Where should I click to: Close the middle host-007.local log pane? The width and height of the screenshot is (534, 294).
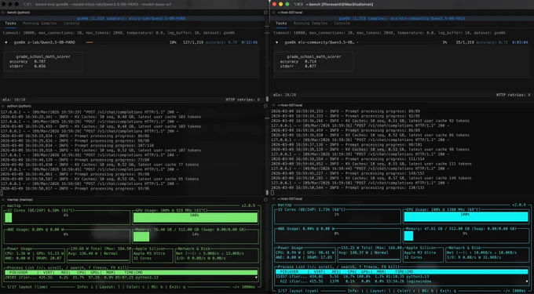(273, 105)
